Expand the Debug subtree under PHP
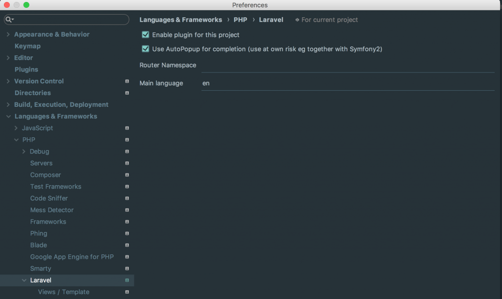The height and width of the screenshot is (299, 502). point(24,151)
